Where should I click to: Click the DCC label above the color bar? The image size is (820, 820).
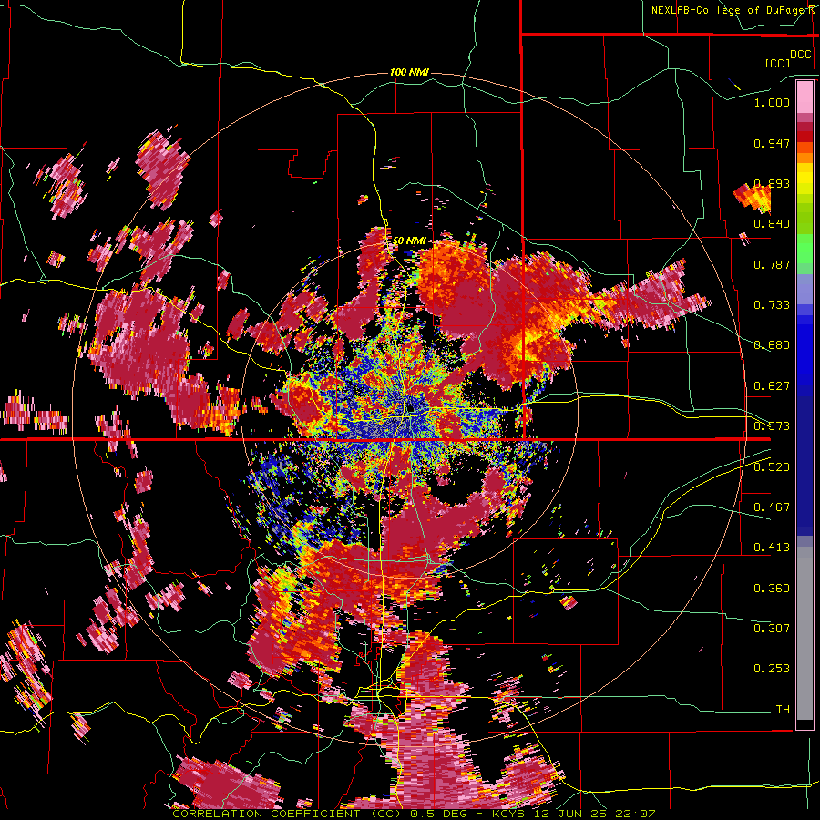click(x=800, y=55)
